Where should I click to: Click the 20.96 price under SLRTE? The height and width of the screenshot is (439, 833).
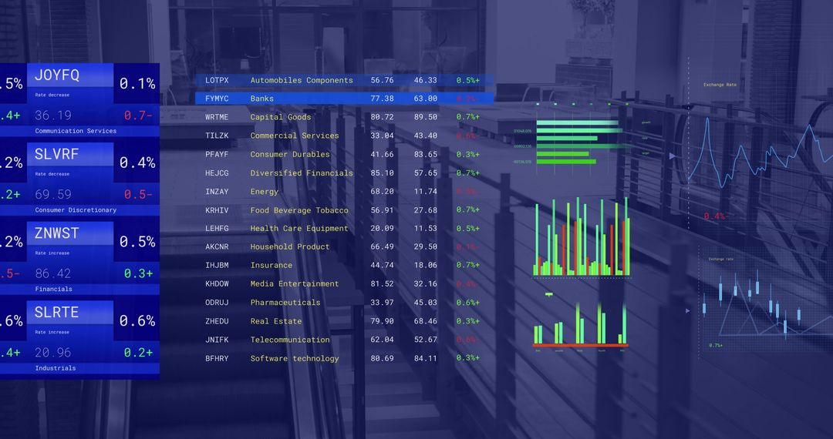53,352
